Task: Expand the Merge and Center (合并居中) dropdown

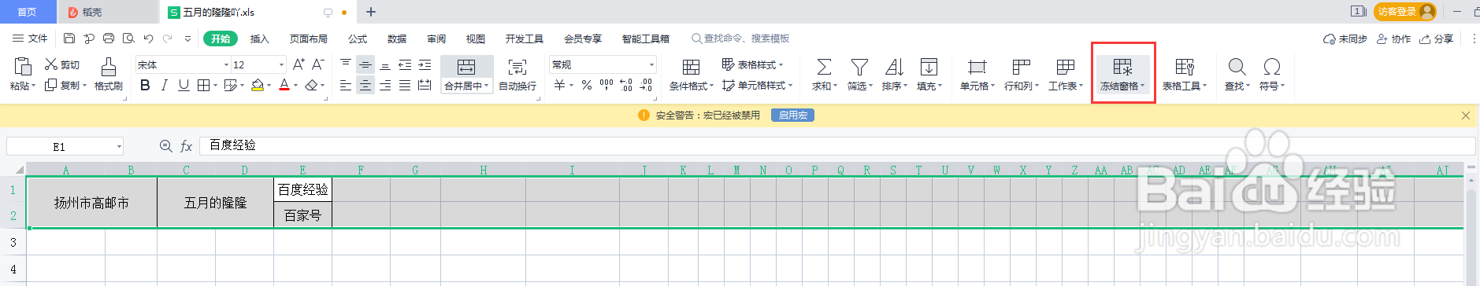Action: pos(487,86)
